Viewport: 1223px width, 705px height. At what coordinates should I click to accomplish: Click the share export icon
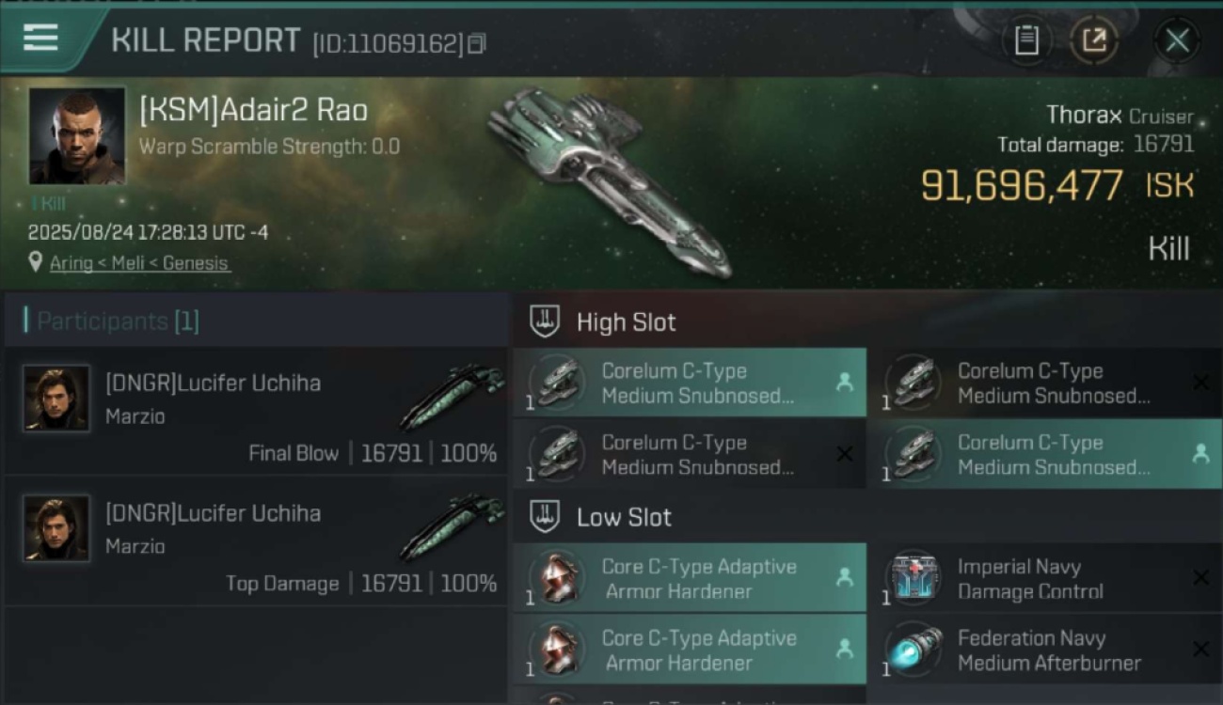(1093, 40)
